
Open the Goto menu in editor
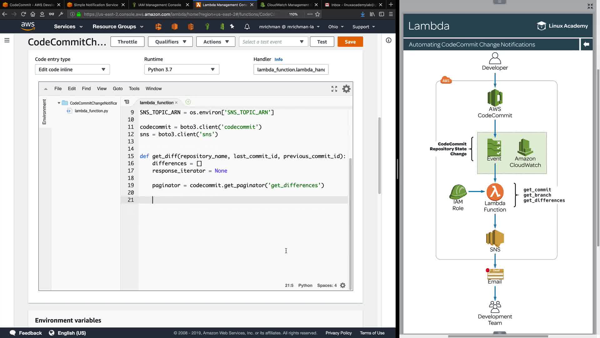[x=117, y=89]
